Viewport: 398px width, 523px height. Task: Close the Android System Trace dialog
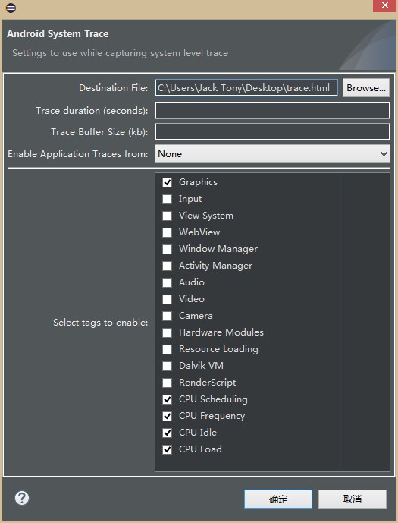click(x=384, y=5)
